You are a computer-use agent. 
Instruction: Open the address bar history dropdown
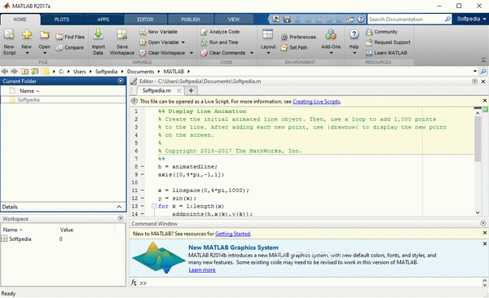coord(475,72)
